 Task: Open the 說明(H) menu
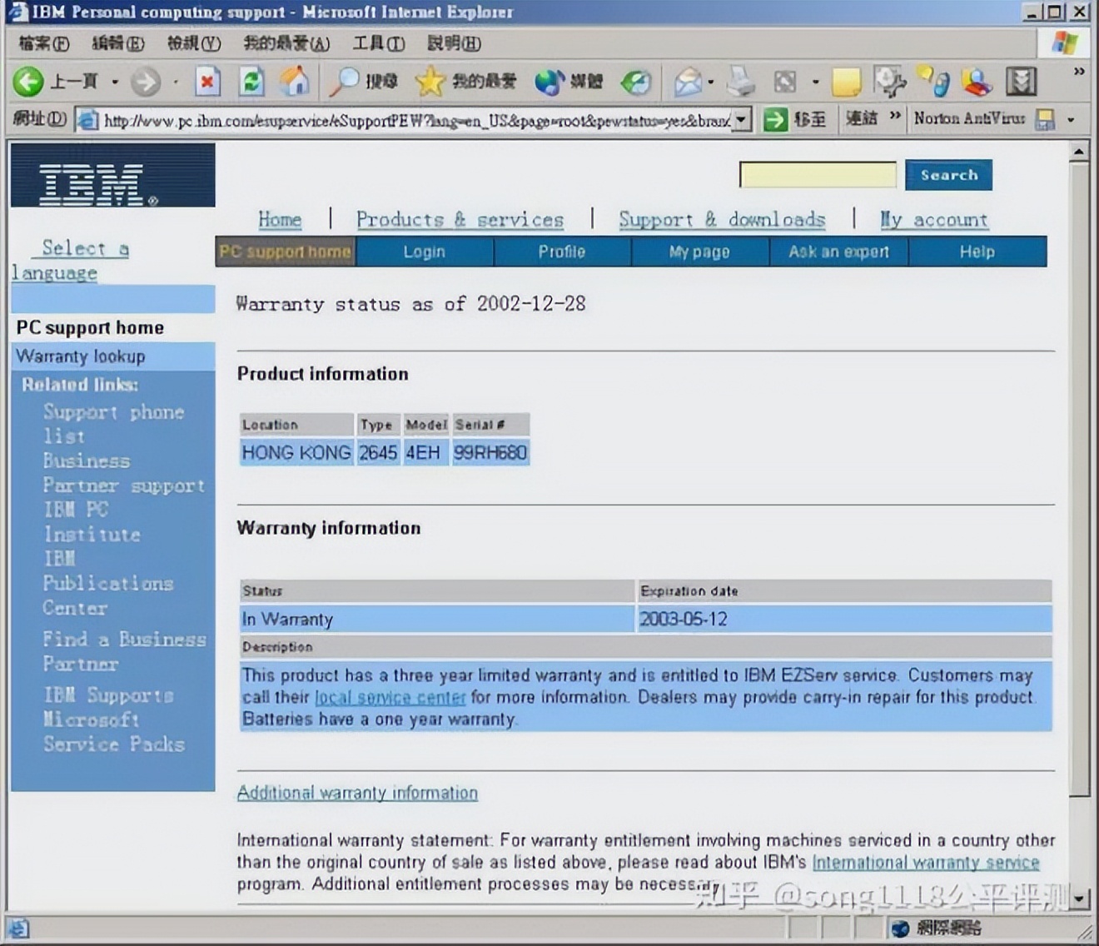[x=454, y=43]
